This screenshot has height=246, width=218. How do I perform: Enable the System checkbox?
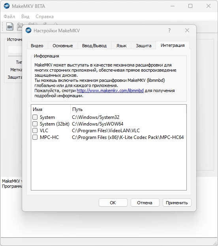[x=35, y=117]
